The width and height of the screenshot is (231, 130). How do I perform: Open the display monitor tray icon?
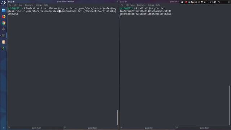click(x=196, y=2)
